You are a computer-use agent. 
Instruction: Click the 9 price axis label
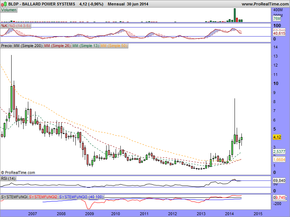pyautogui.click(x=274, y=93)
